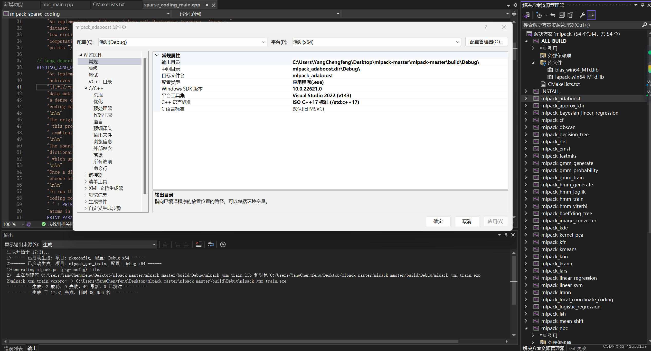Pin the sparse_coding_main.cpp tab
Viewport: 651px width, 351px height.
206,5
